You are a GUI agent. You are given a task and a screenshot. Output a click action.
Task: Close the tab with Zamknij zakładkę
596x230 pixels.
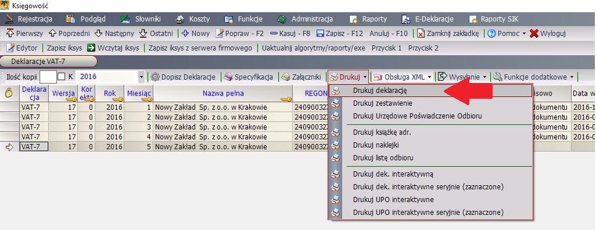pyautogui.click(x=449, y=33)
